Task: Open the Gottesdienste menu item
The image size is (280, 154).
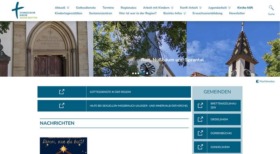Action: click(x=86, y=8)
